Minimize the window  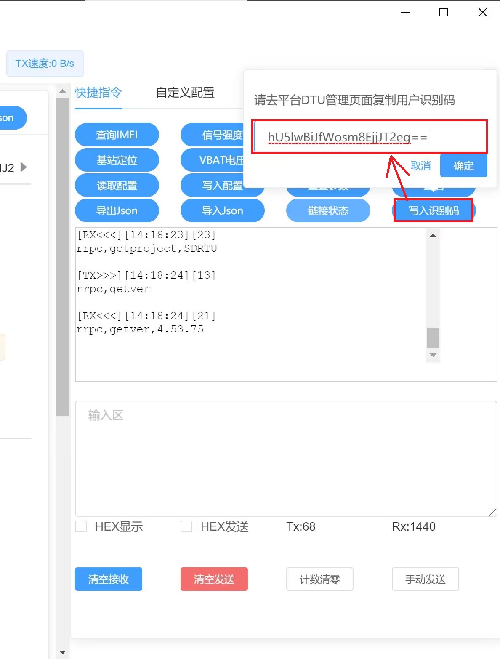pos(405,12)
